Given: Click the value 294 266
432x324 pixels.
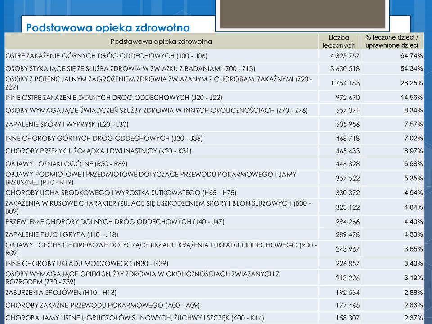Looking at the screenshot, I should [347, 222].
